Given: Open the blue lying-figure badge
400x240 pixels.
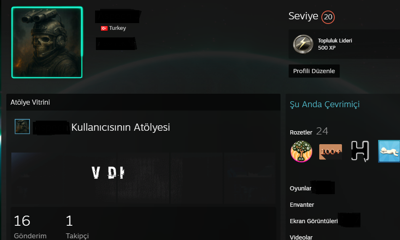Looking at the screenshot, I should (x=389, y=151).
